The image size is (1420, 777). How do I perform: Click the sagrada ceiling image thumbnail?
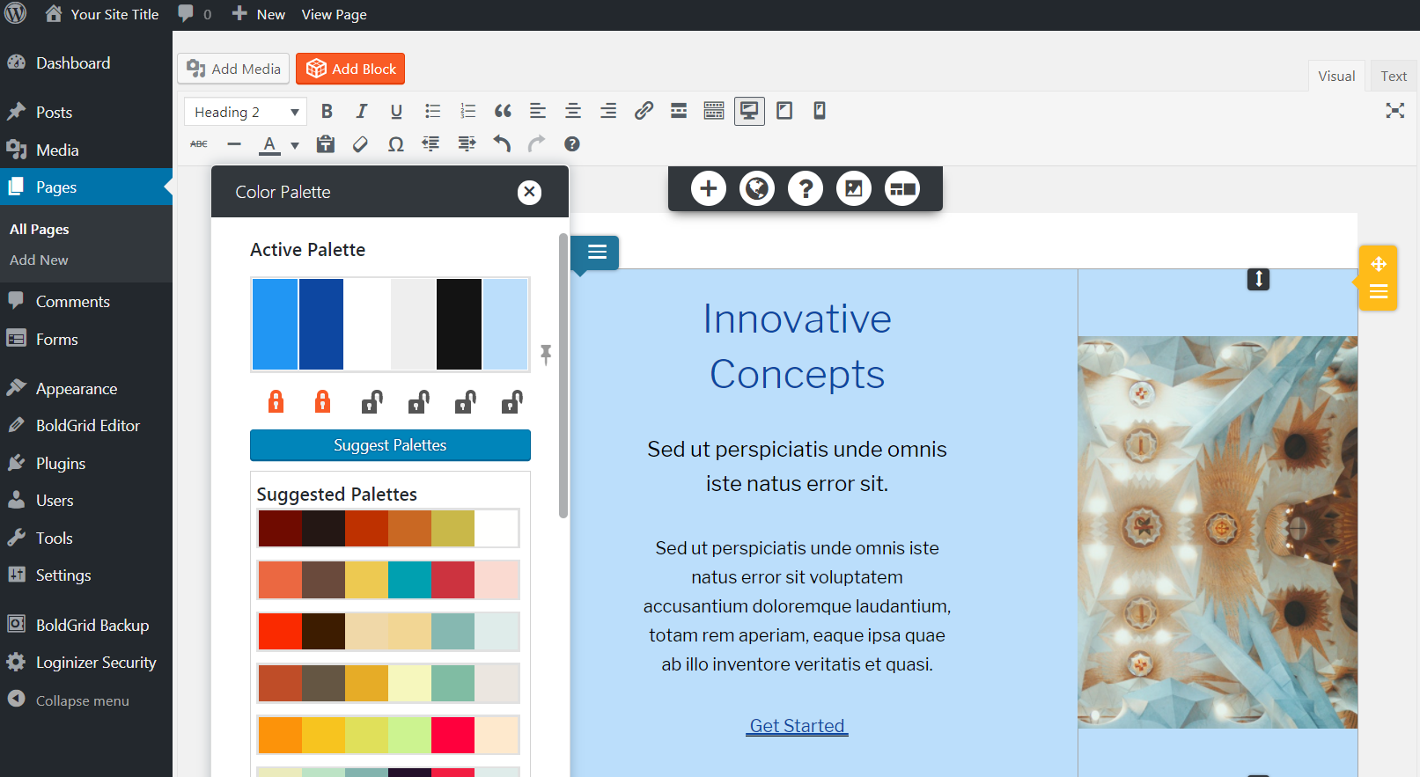[x=1218, y=532]
